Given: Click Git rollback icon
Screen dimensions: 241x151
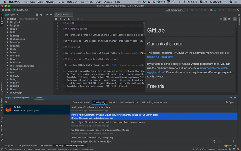Looking at the screenshot, I should 229,10.
